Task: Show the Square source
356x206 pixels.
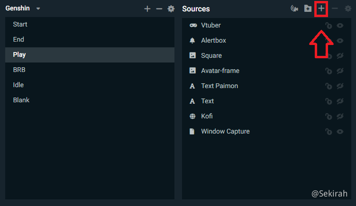Action: (x=340, y=56)
